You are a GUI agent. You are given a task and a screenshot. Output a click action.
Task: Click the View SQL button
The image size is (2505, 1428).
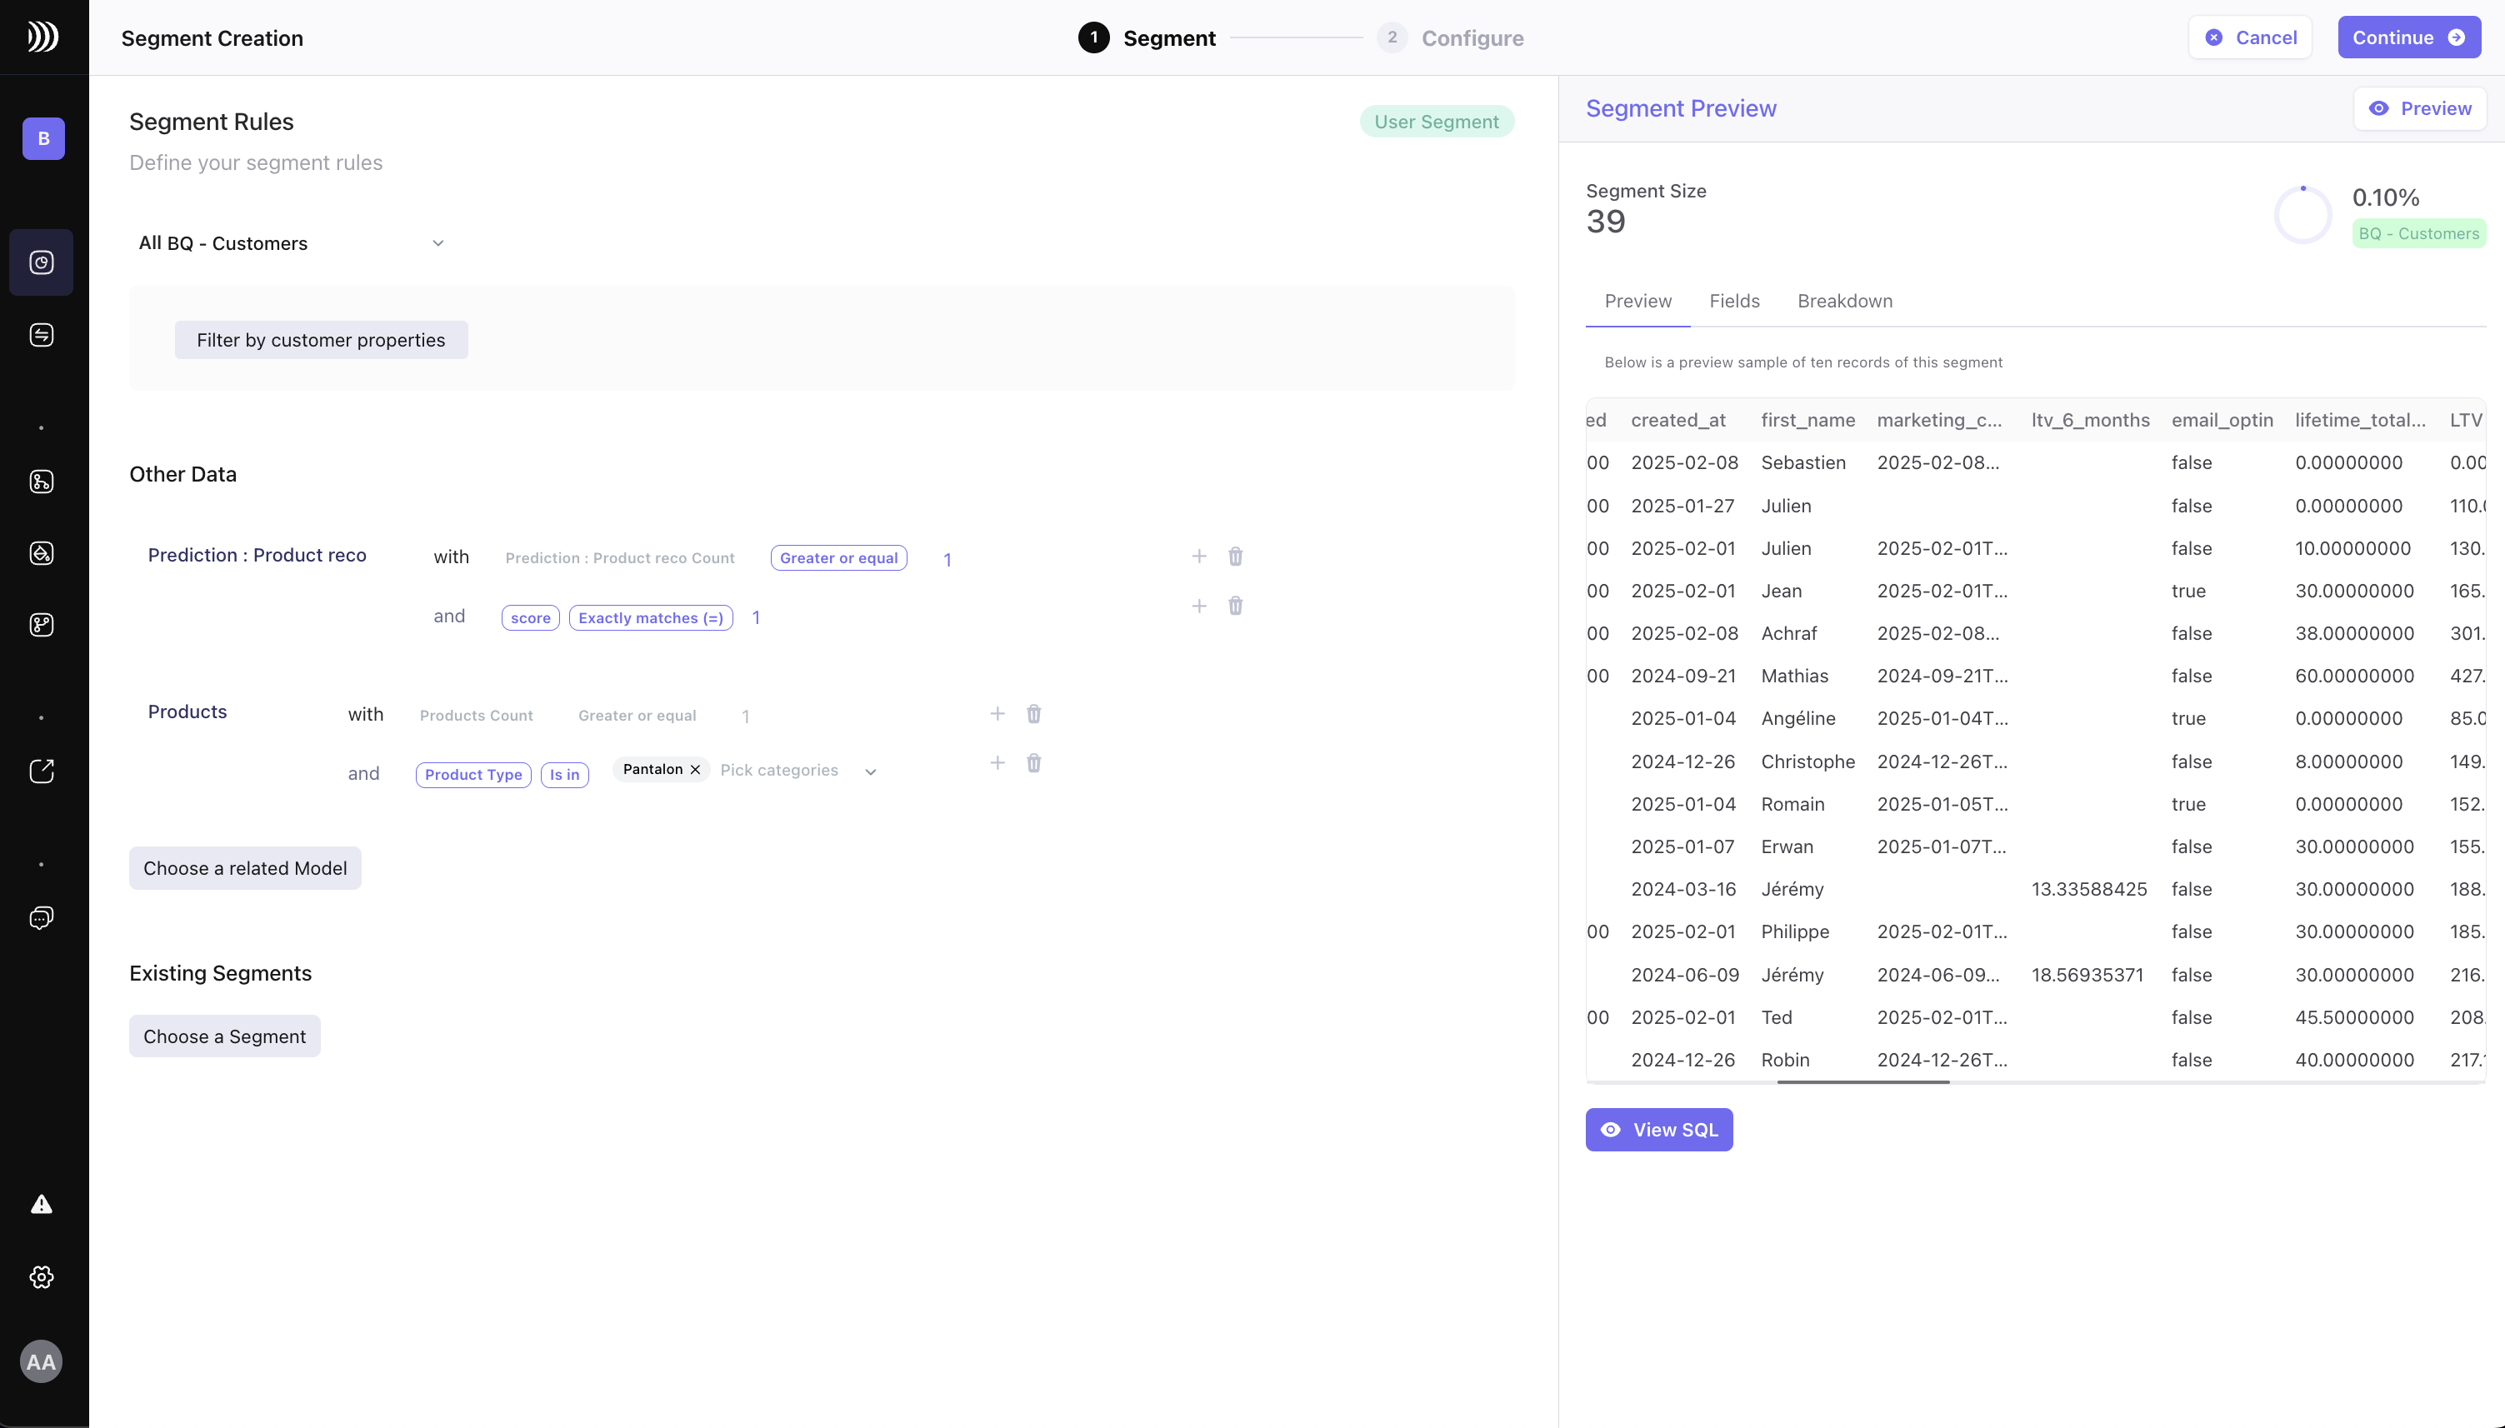click(x=1658, y=1130)
